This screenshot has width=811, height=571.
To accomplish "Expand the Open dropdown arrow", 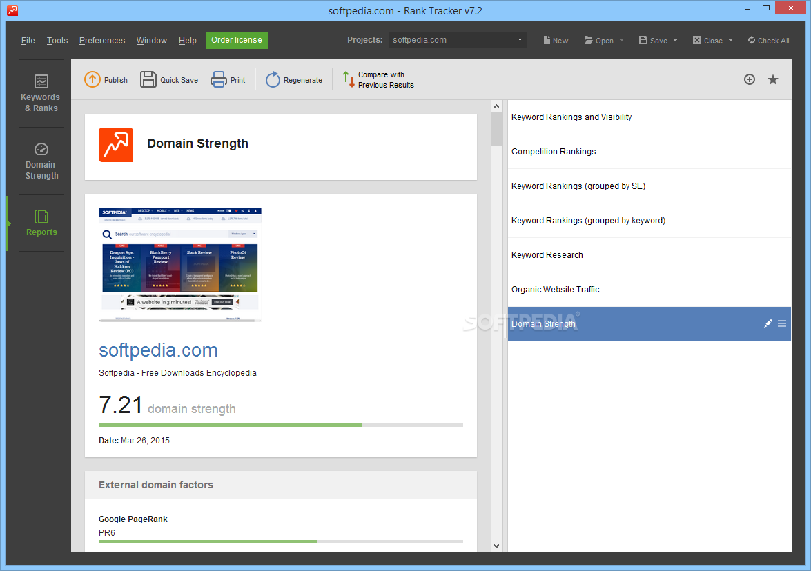I will (x=621, y=40).
